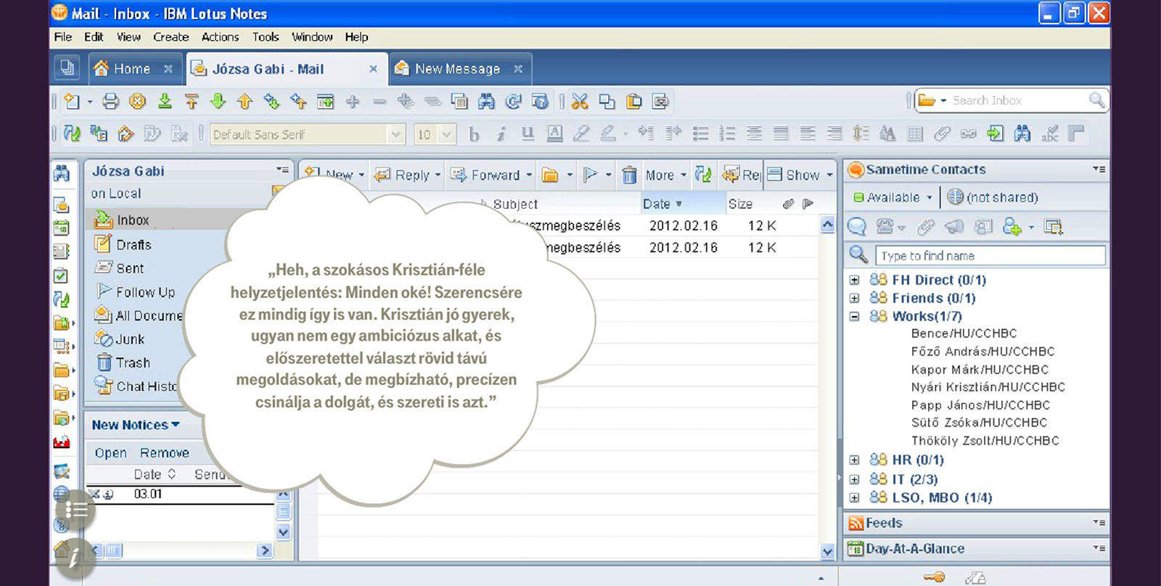Image resolution: width=1161 pixels, height=586 pixels.
Task: Click the Copy icon beside scissors
Action: 607,102
